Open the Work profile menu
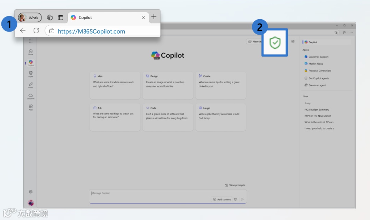 pos(30,18)
